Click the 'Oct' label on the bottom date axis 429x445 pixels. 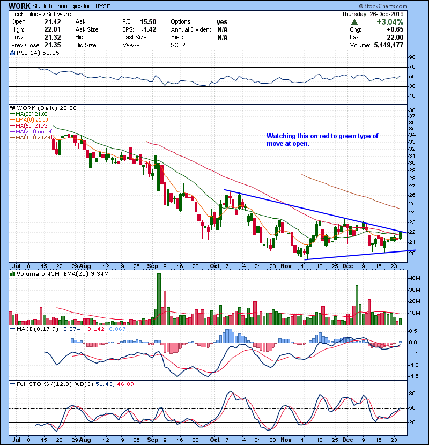[x=214, y=440]
